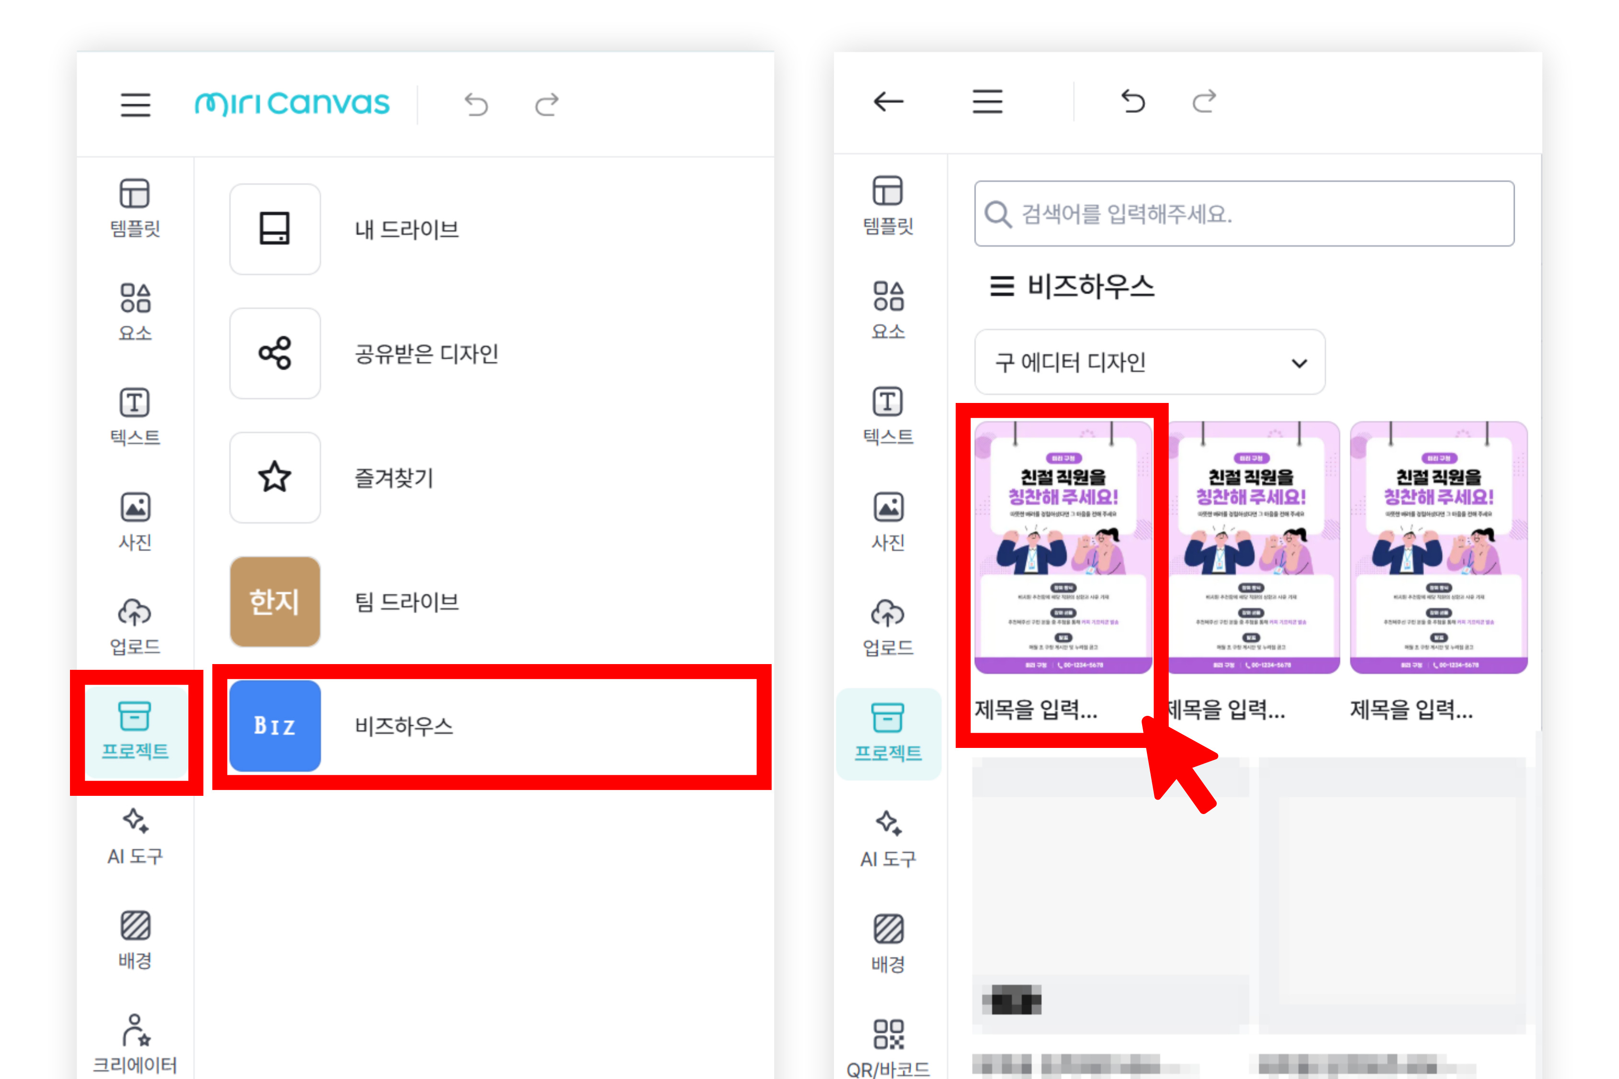Open the 한지 팀 드라이브 entry
This screenshot has width=1619, height=1079.
[406, 602]
